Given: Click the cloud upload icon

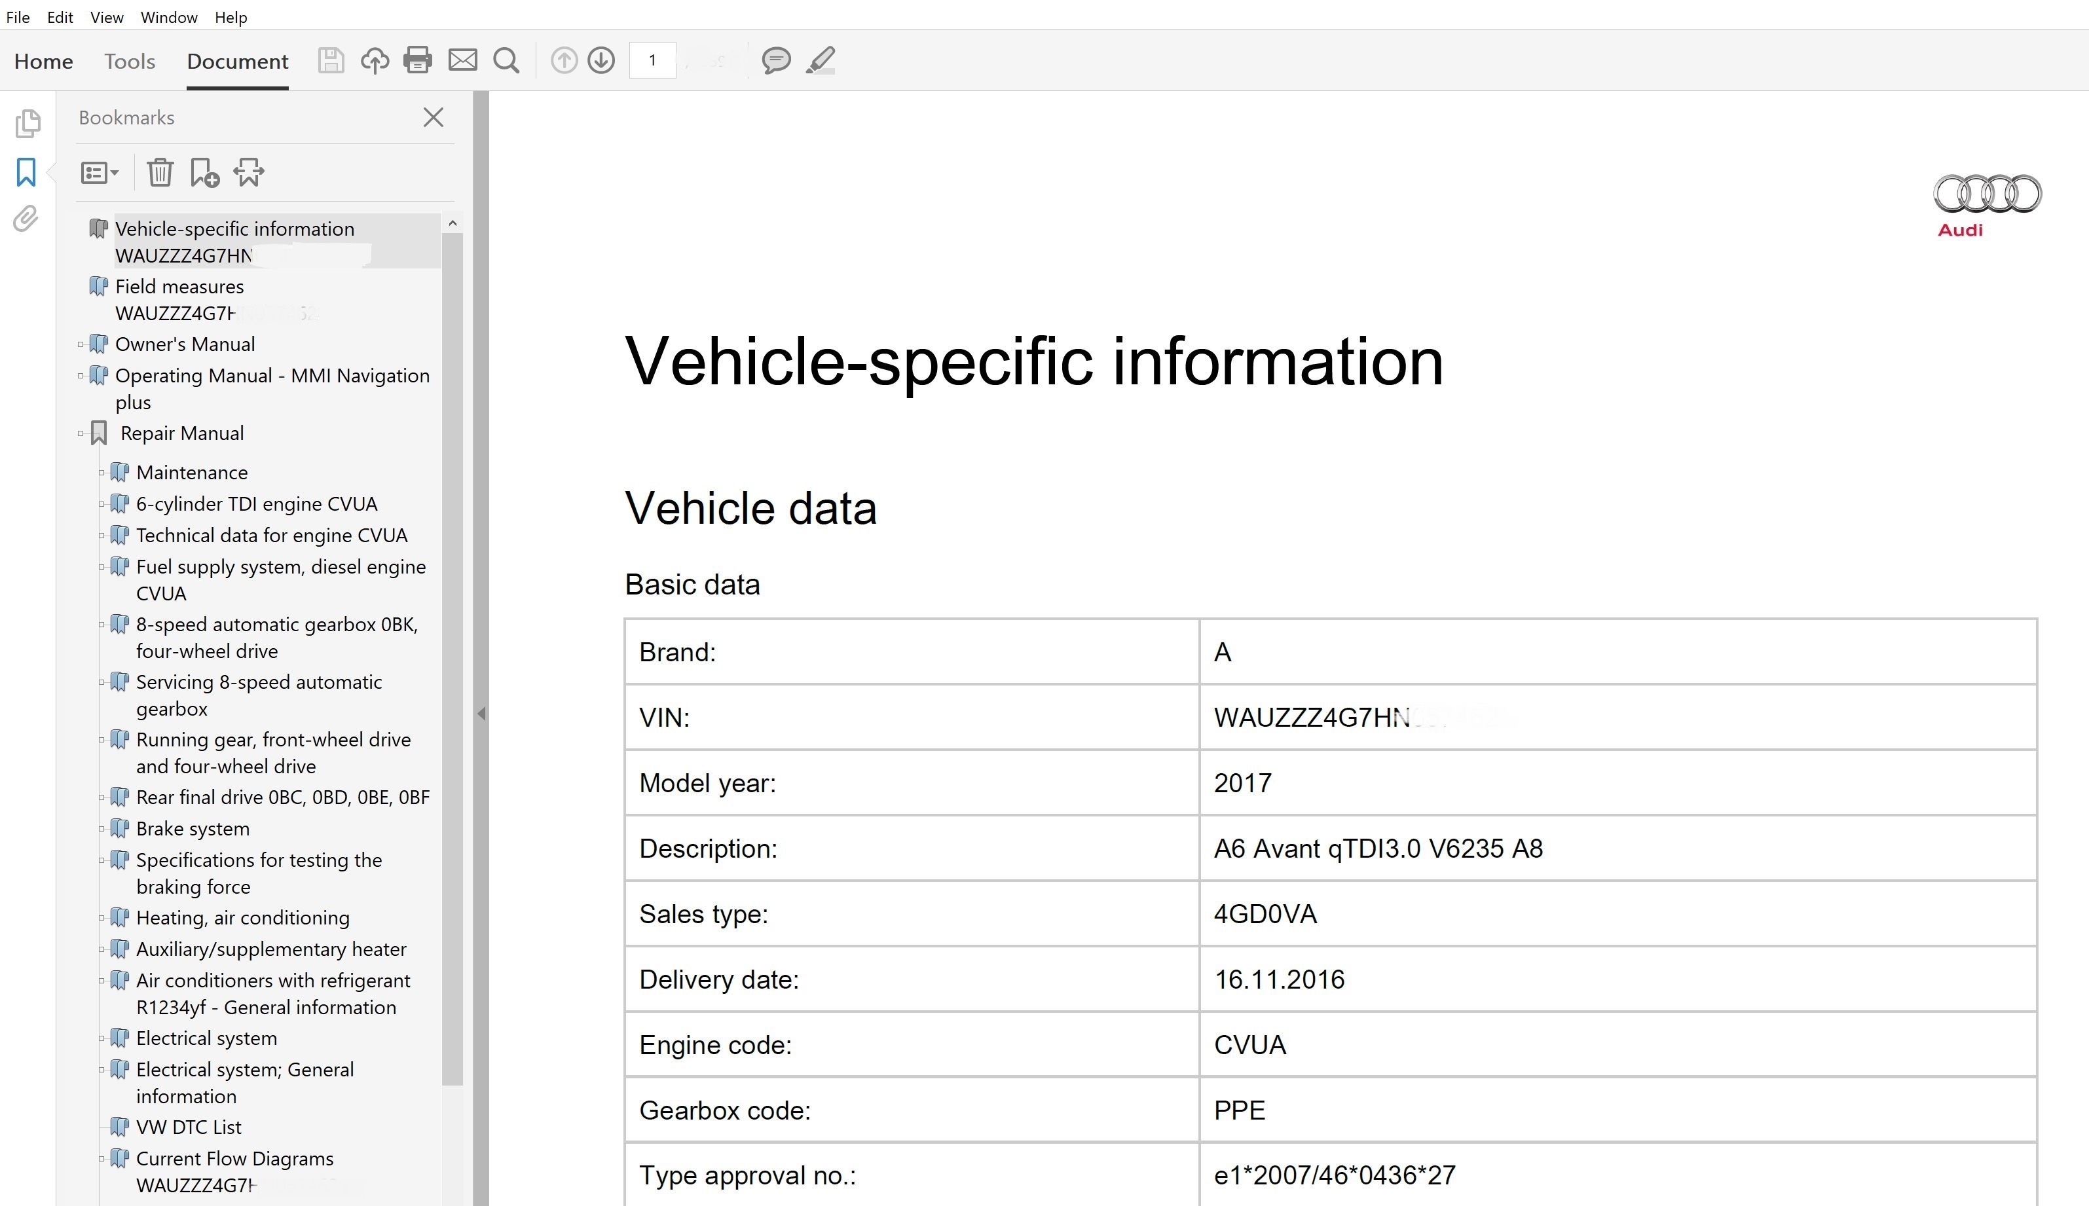Looking at the screenshot, I should point(375,60).
